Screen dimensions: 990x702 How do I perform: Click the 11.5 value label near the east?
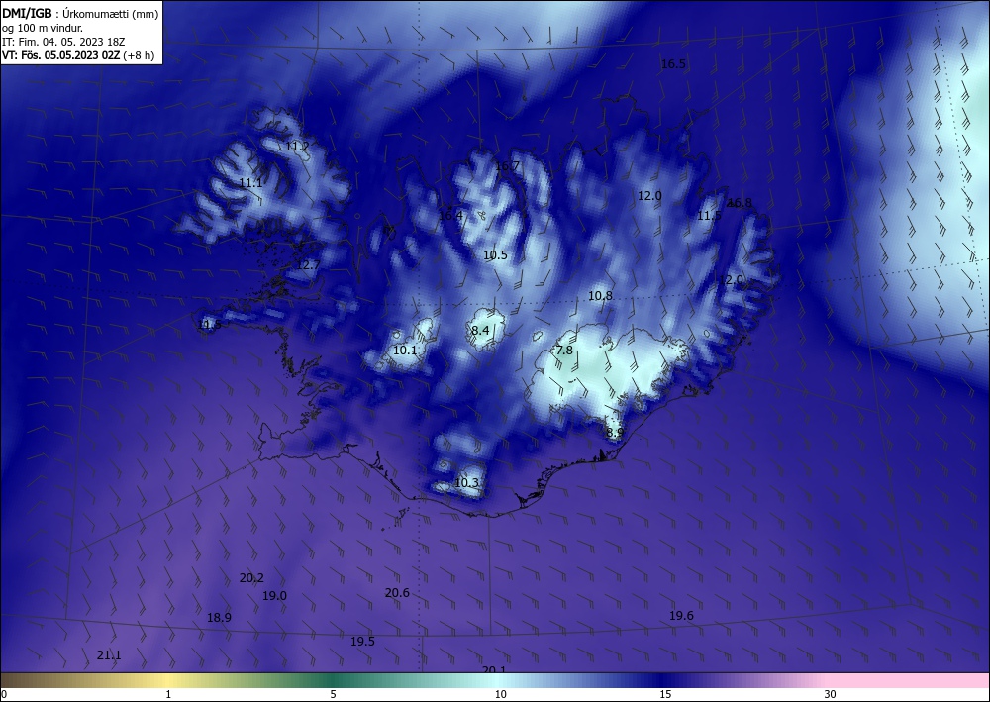pos(709,216)
